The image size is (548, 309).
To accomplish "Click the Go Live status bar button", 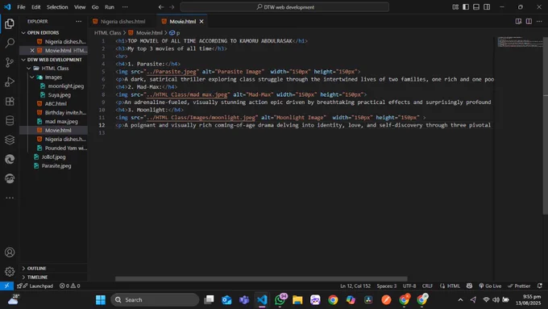I will coord(490,286).
